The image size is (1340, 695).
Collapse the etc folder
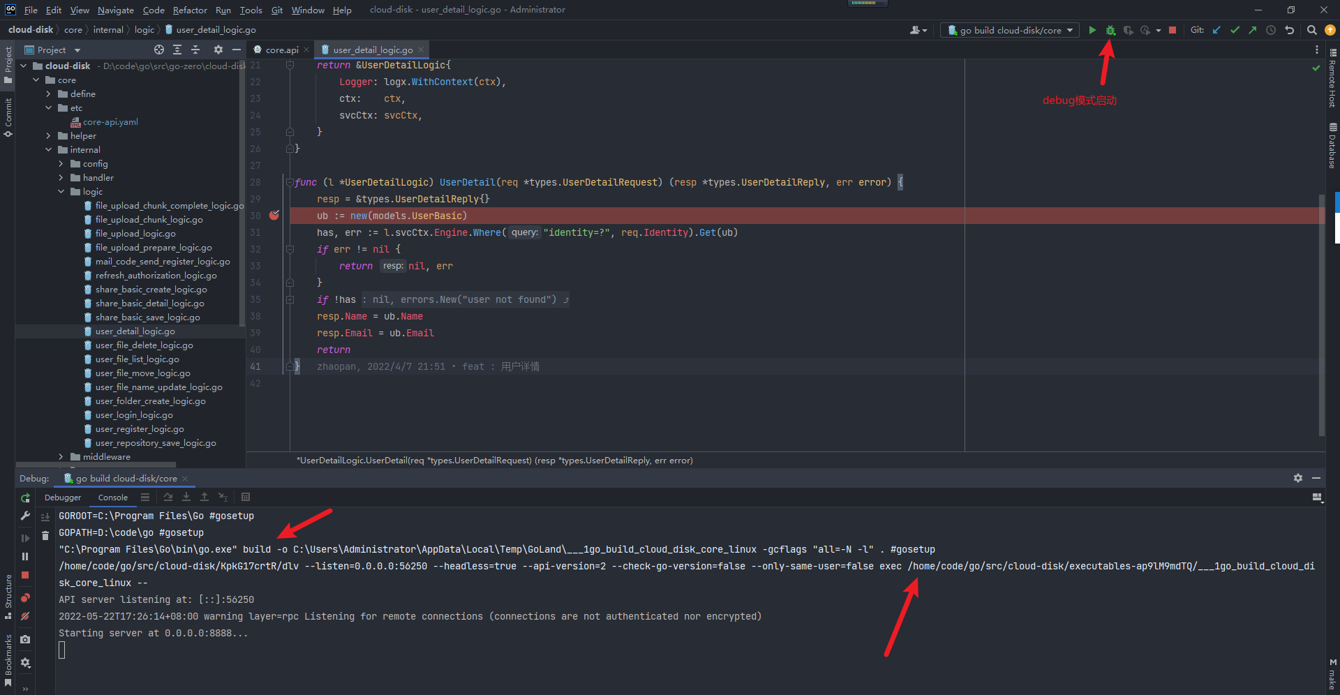[x=48, y=107]
